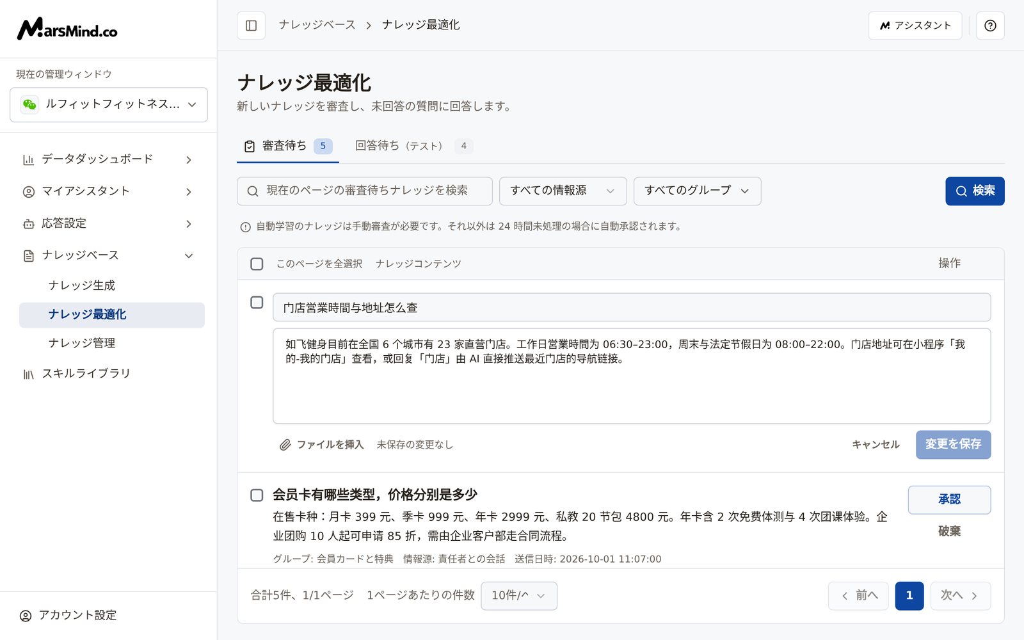Open the すべての情報源 dropdown
This screenshot has height=640, width=1024.
tap(563, 191)
